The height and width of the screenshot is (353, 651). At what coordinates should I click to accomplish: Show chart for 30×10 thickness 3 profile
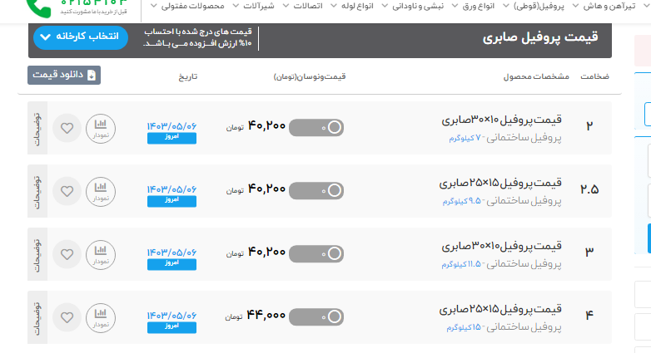point(101,252)
